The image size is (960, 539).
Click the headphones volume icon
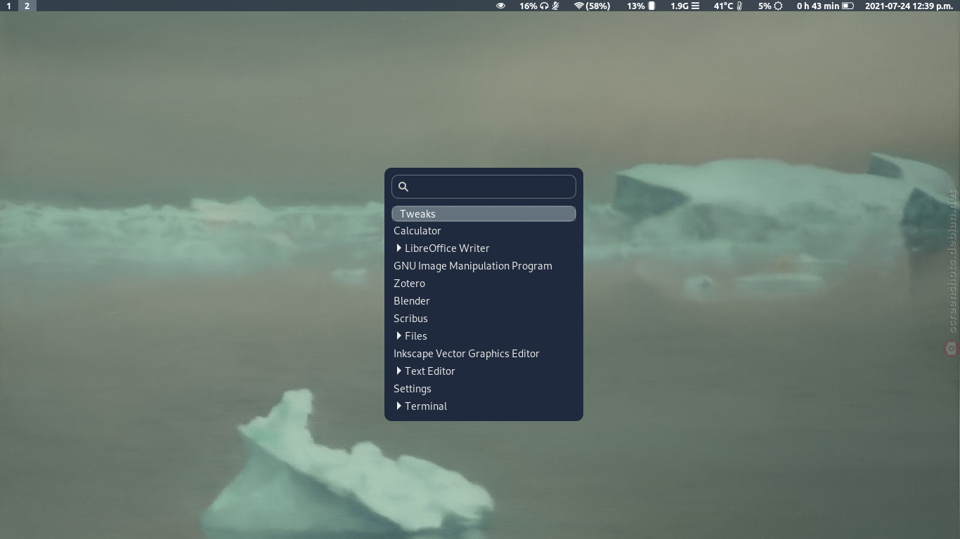click(x=544, y=6)
